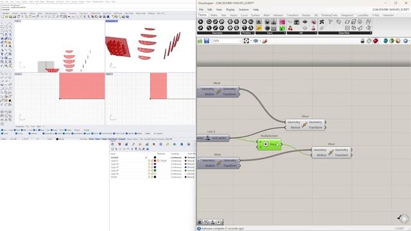Image resolution: width=411 pixels, height=231 pixels.
Task: Expand the OpenNest group bar in Params tab
Action: tap(345, 33)
